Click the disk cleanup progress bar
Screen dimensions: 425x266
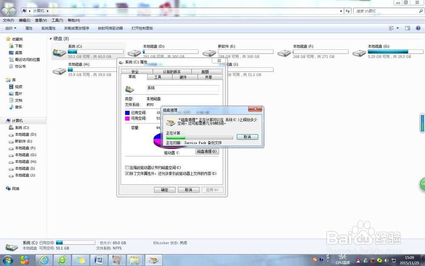click(199, 138)
